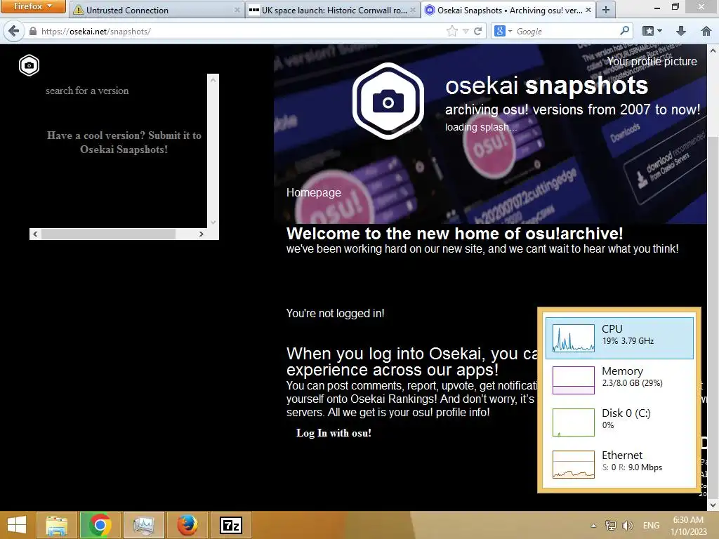Image resolution: width=719 pixels, height=539 pixels.
Task: Click the padlock site identity icon
Action: pos(32,31)
